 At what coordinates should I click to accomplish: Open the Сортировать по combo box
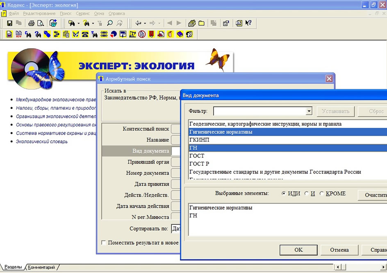point(176,229)
